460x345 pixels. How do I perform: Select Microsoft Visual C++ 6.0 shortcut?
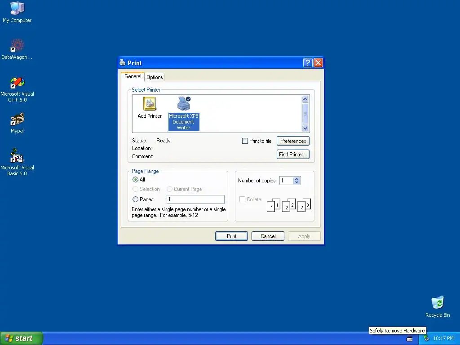coord(17,89)
